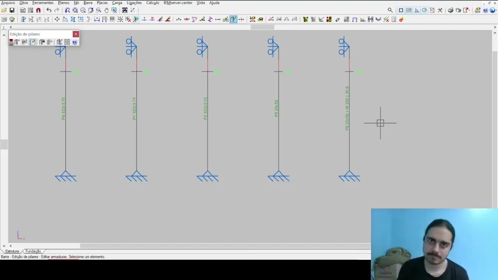498x280 pixels.
Task: Toggle the angle display button
Action: point(417,10)
